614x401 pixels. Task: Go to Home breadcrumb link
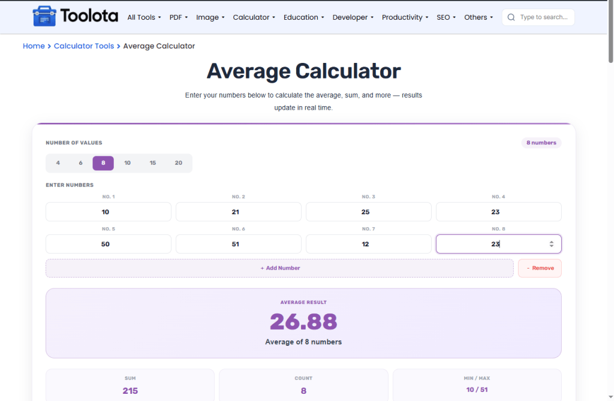click(x=34, y=46)
